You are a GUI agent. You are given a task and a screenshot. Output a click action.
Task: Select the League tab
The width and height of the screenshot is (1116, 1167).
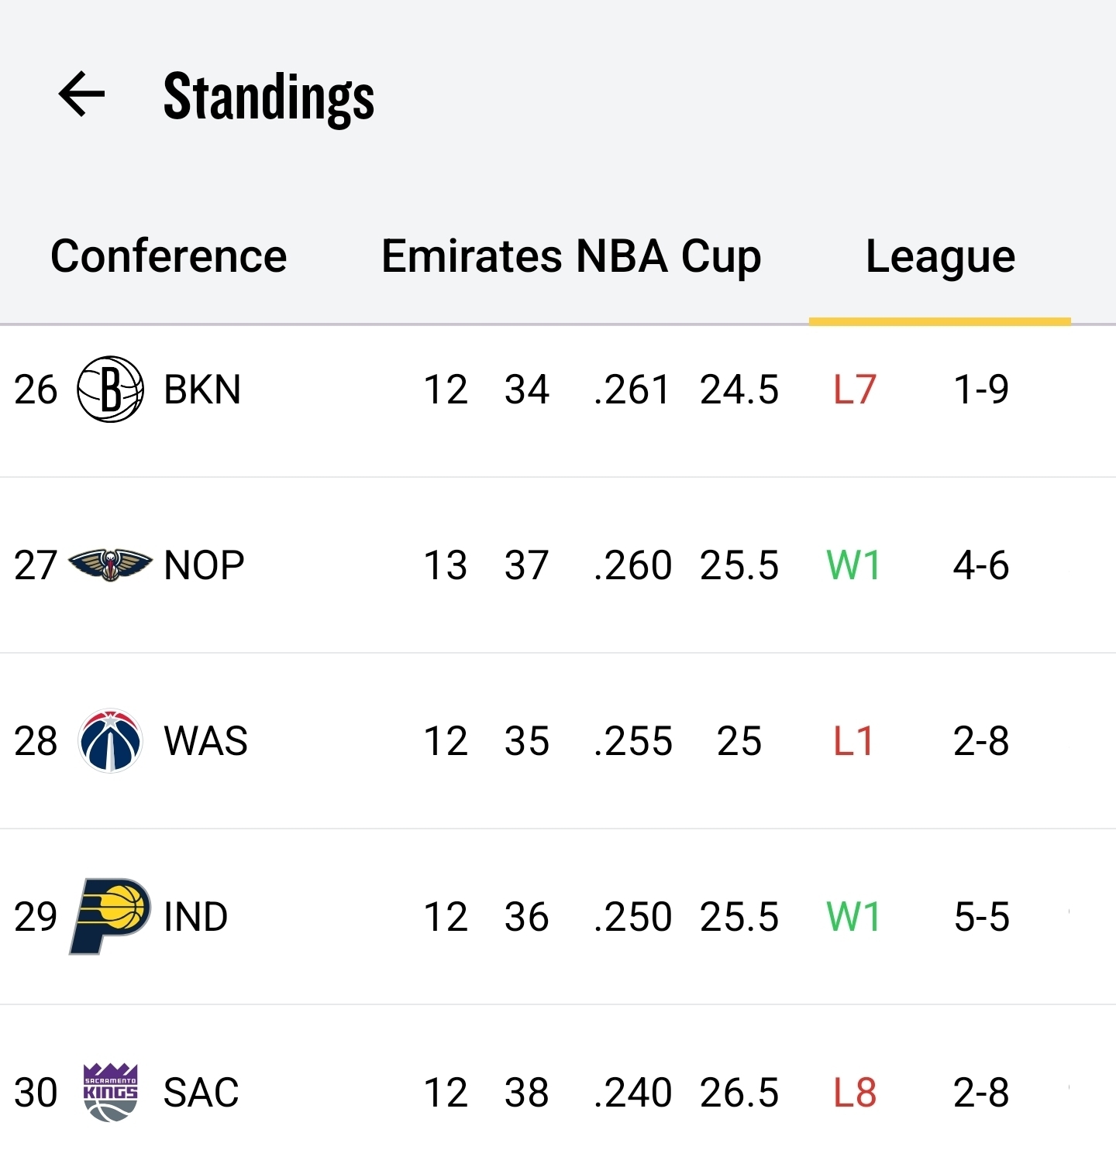(x=940, y=256)
